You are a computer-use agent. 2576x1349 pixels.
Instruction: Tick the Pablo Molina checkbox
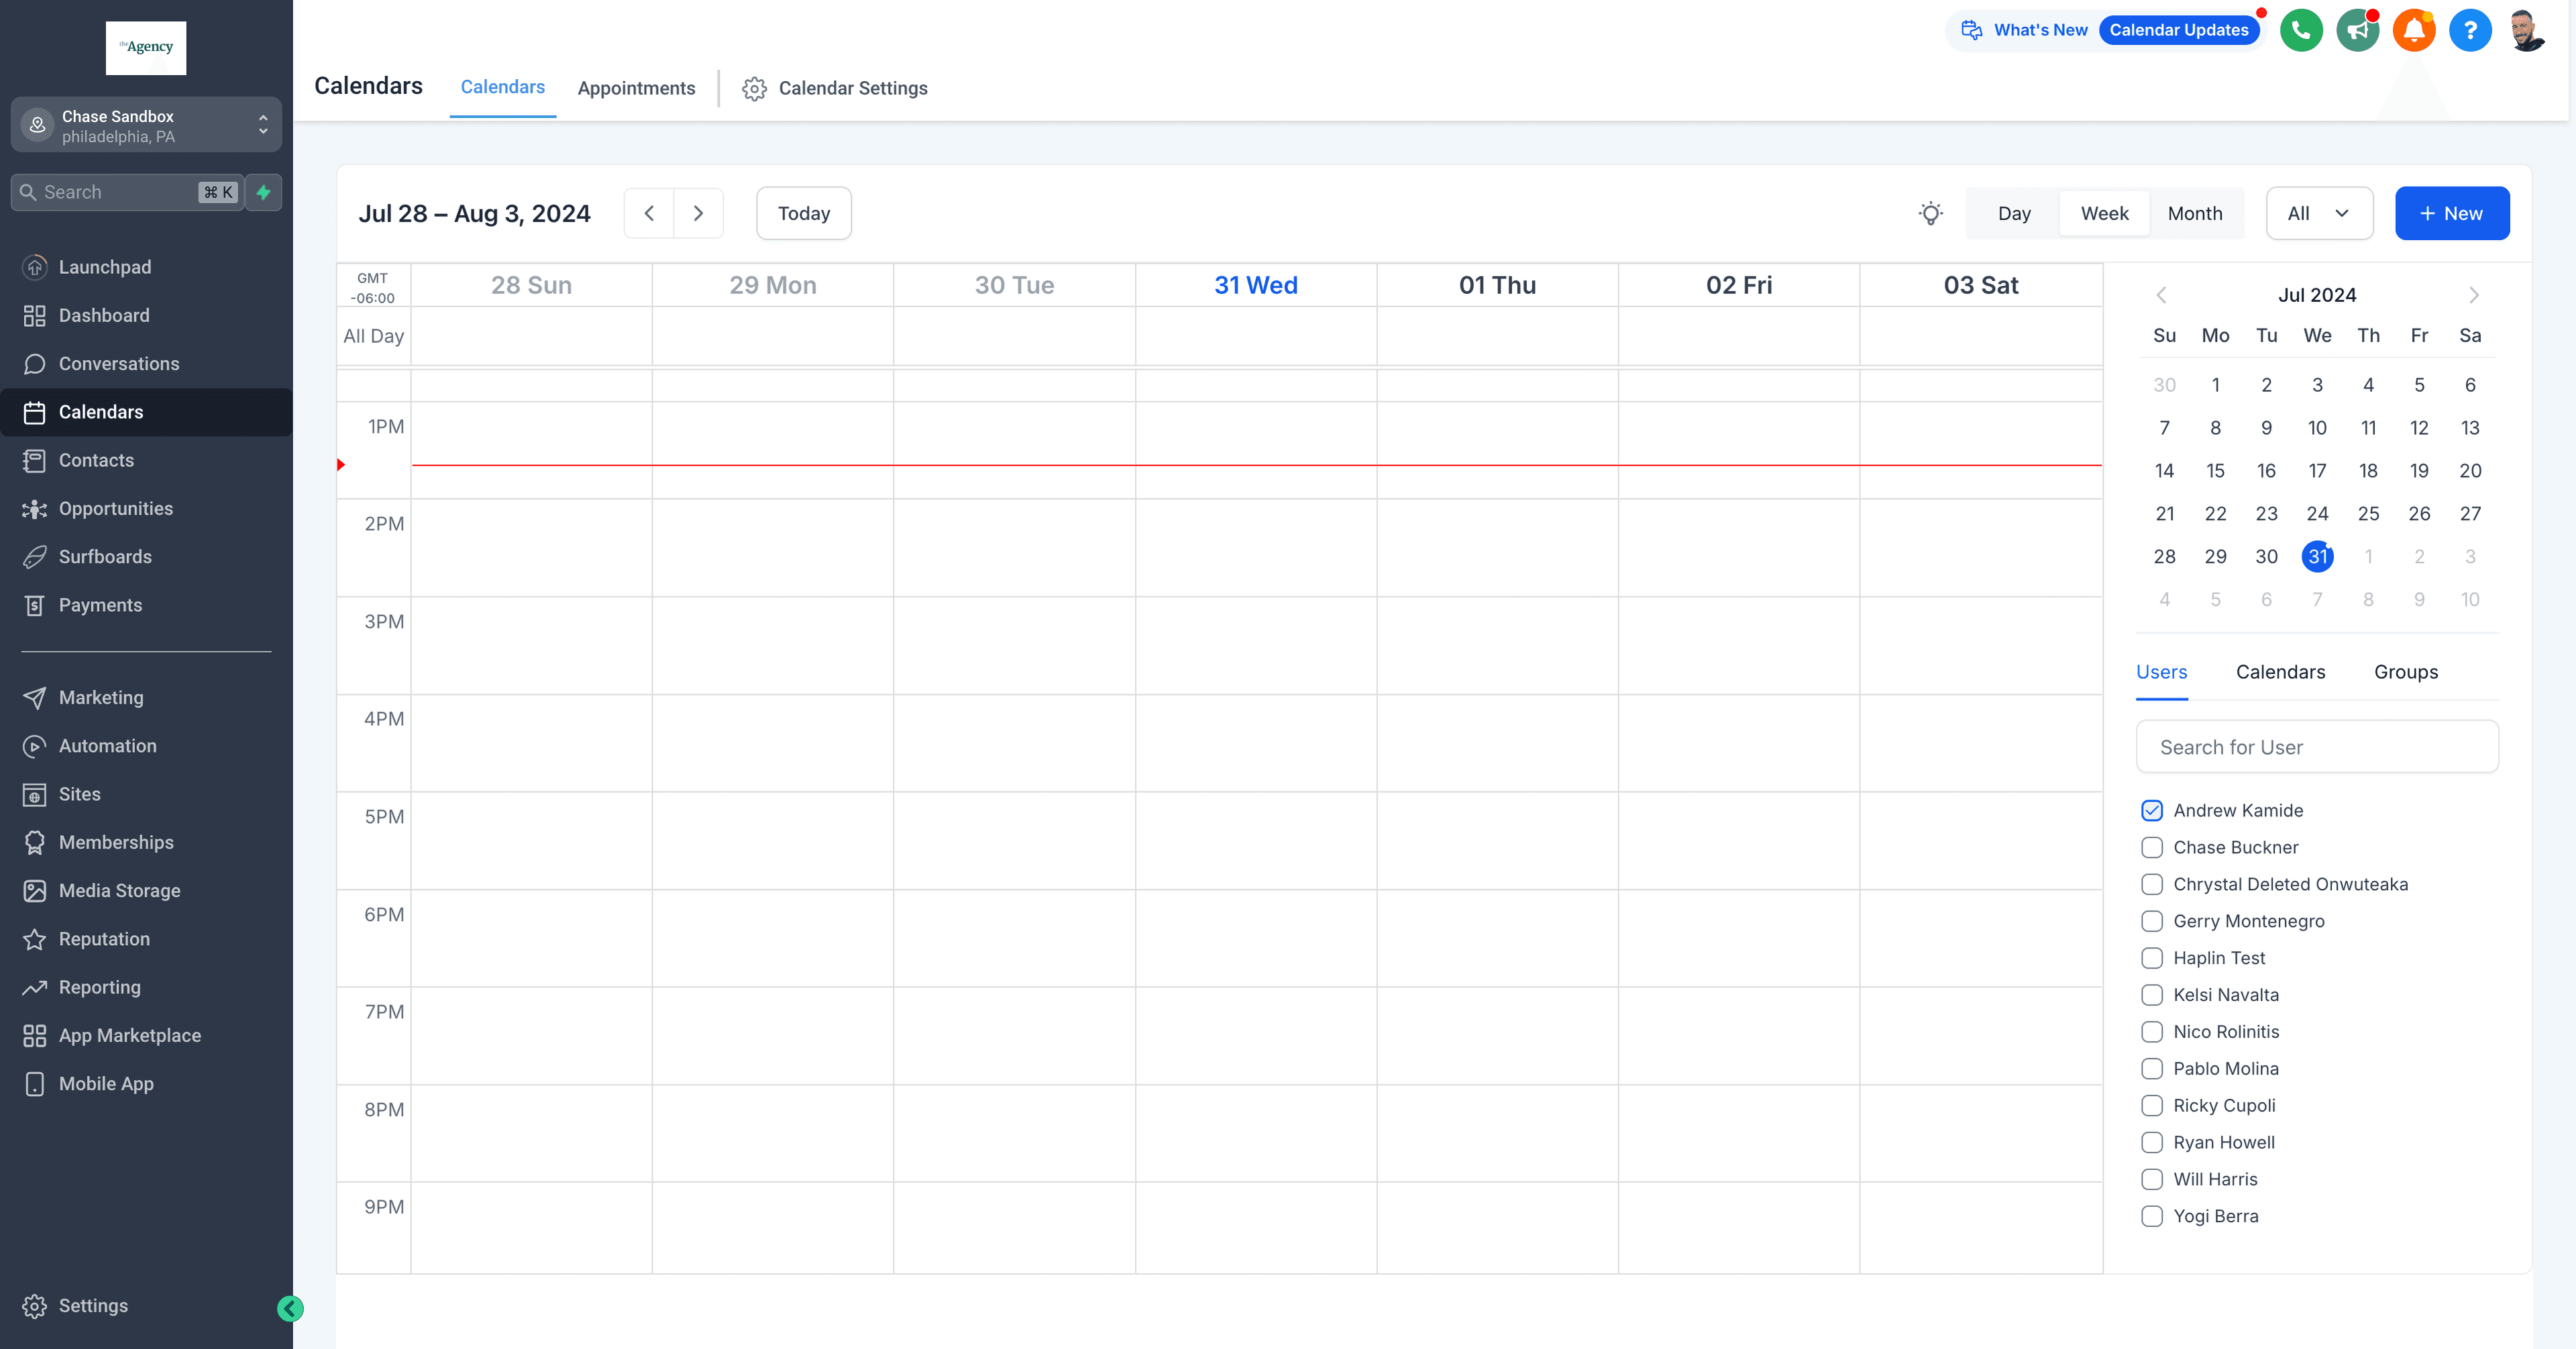tap(2152, 1069)
